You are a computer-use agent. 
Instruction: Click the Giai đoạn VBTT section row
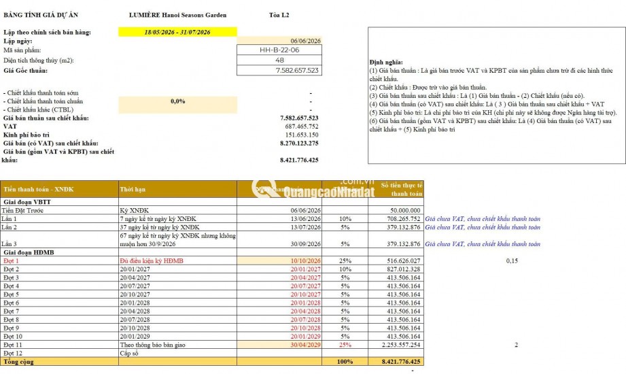211,202
